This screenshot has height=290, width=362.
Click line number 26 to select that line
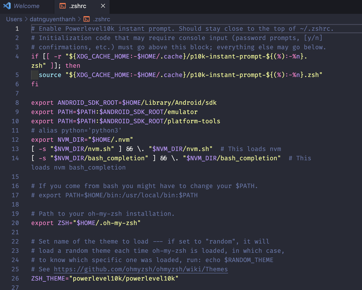15,278
